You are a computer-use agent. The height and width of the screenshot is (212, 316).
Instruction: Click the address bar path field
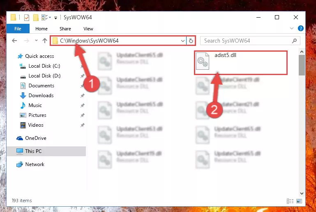coord(118,41)
